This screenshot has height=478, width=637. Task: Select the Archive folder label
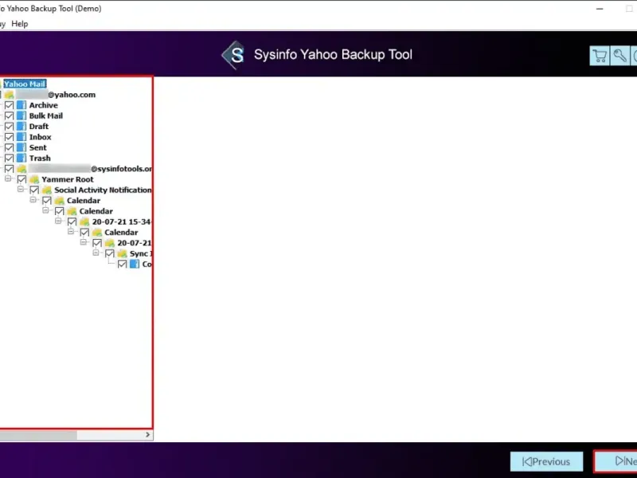[44, 105]
